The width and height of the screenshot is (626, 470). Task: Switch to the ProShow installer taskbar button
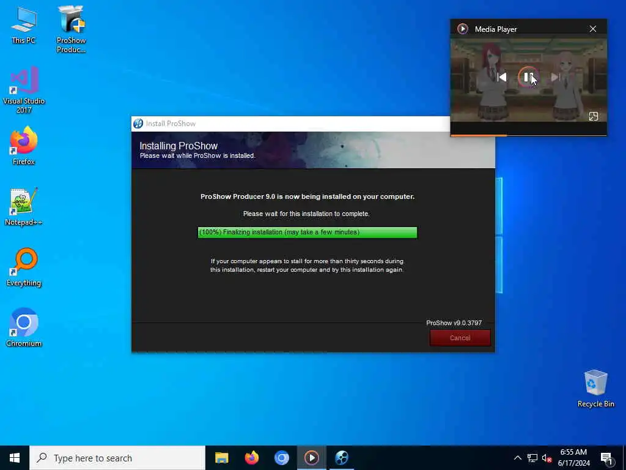coord(342,458)
